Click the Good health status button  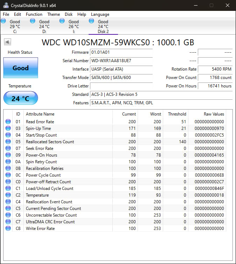21,68
